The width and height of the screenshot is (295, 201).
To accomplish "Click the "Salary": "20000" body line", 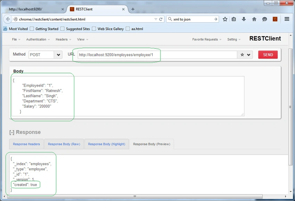I will pos(37,106).
